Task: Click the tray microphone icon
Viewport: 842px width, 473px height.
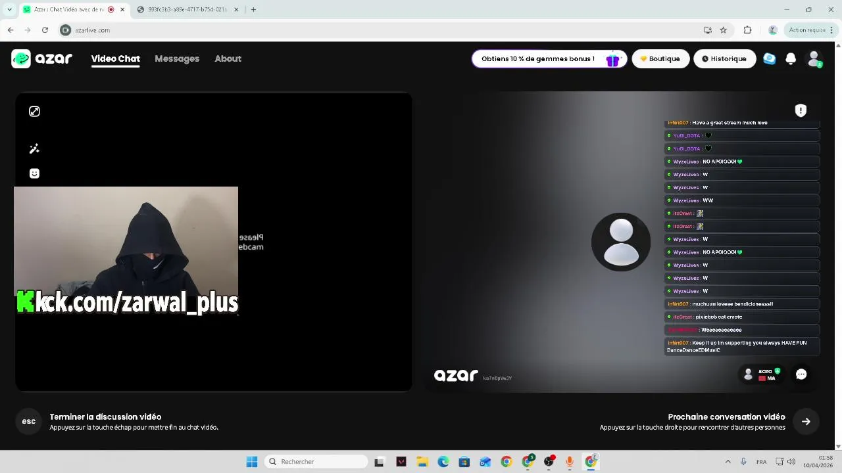Action: (743, 462)
